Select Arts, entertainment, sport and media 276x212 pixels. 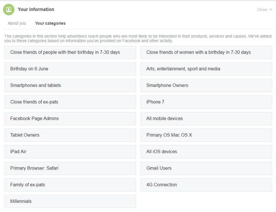[x=206, y=69]
